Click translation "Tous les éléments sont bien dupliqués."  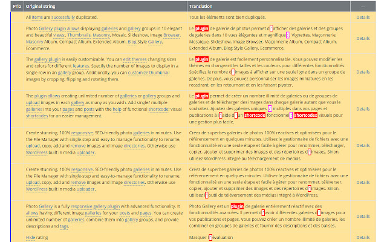pos(227,18)
